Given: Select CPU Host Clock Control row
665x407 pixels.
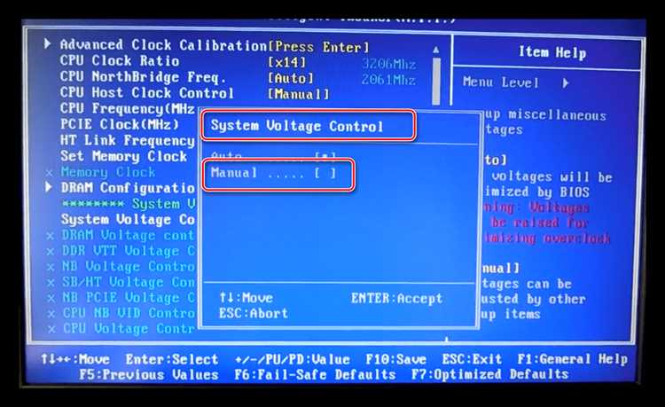Looking at the screenshot, I should tap(146, 93).
